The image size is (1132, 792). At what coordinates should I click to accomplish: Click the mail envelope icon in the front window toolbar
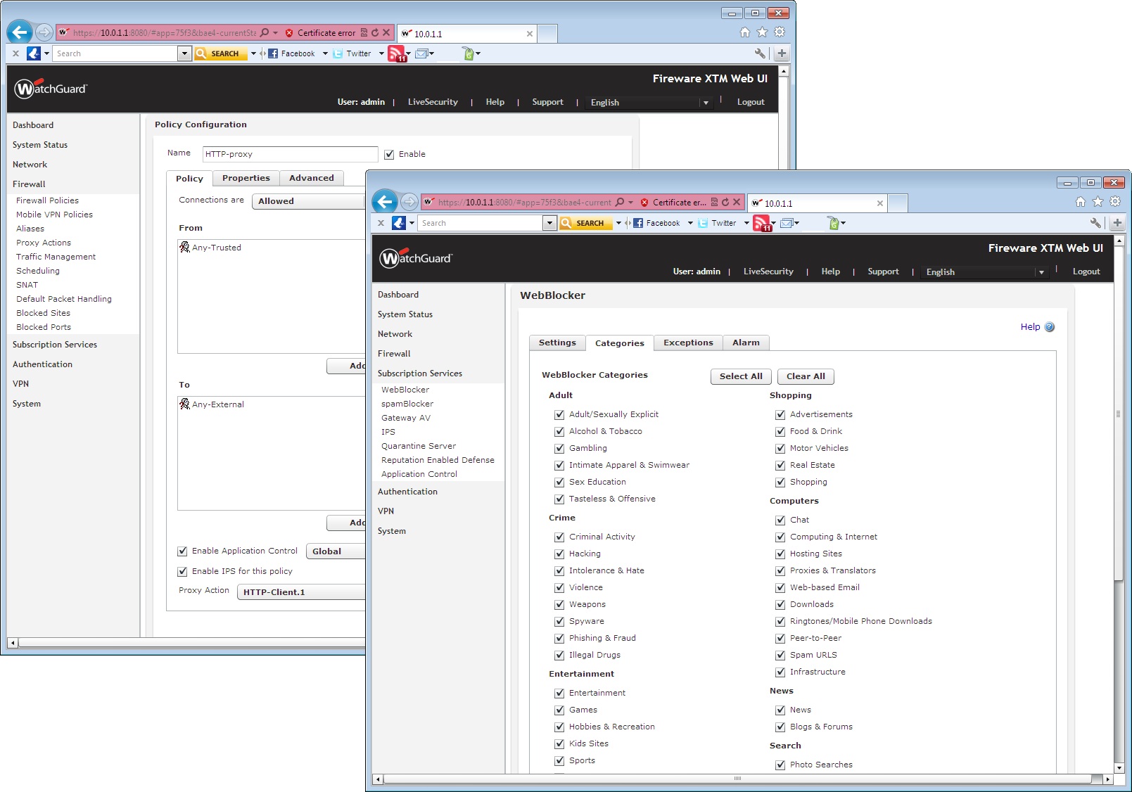787,223
